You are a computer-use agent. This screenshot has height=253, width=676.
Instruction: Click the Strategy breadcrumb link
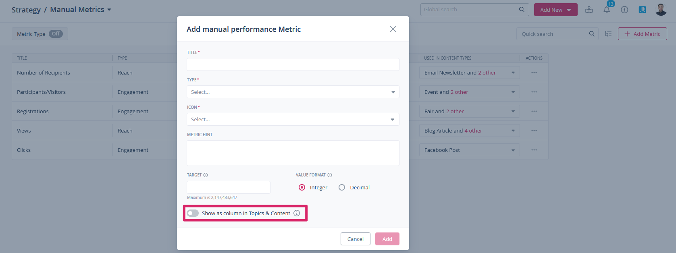26,10
